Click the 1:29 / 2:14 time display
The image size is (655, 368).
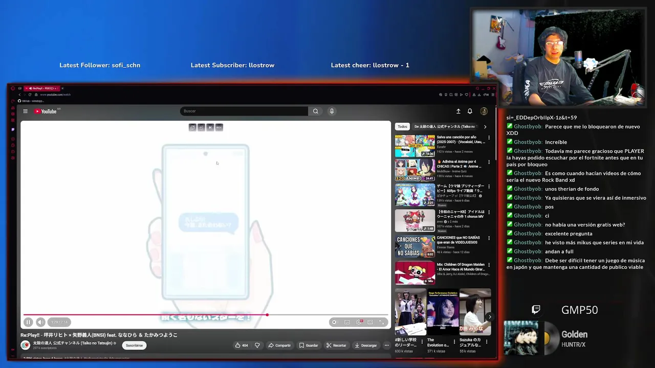(x=59, y=322)
